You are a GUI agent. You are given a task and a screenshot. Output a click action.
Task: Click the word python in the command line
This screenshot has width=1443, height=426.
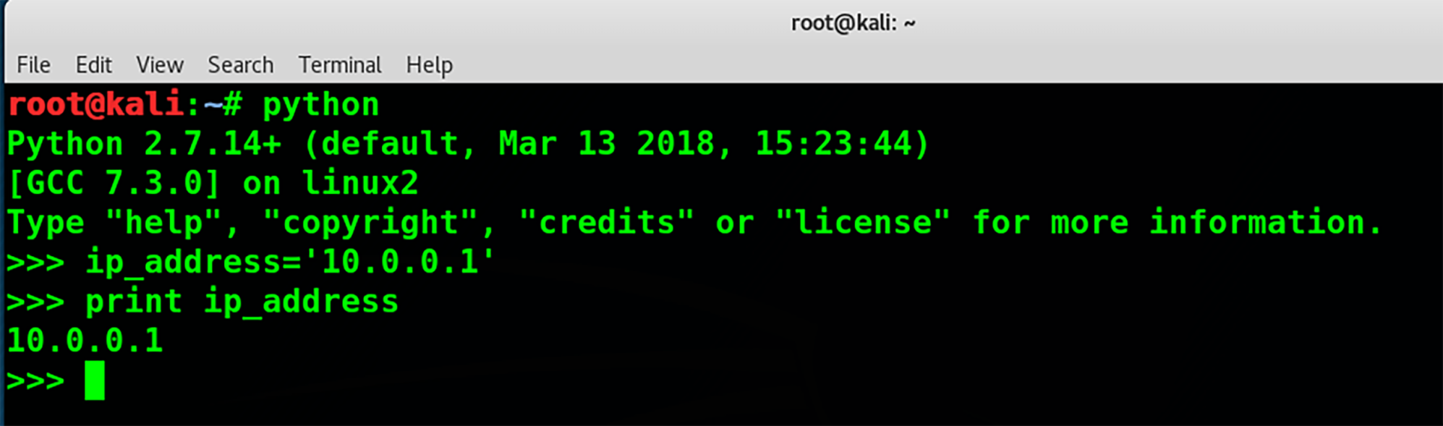point(320,106)
